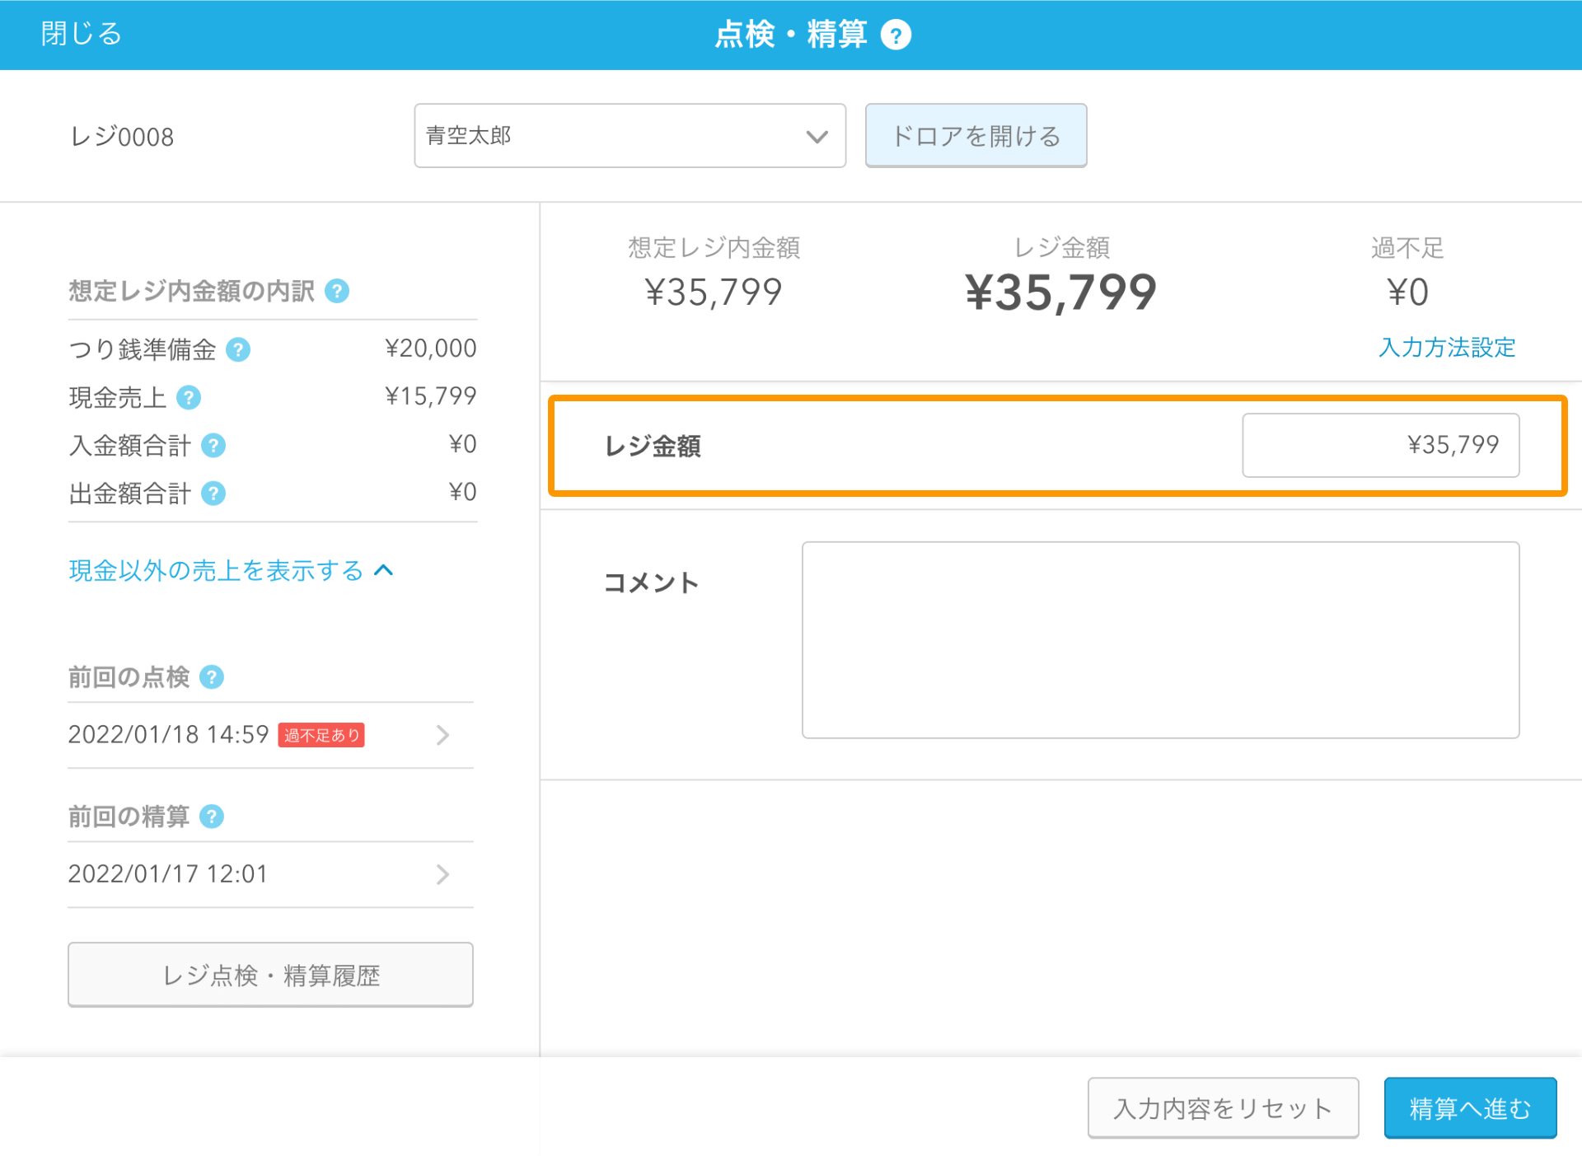Open previous settlement 2022/01/17 12:01 entry

click(x=270, y=873)
